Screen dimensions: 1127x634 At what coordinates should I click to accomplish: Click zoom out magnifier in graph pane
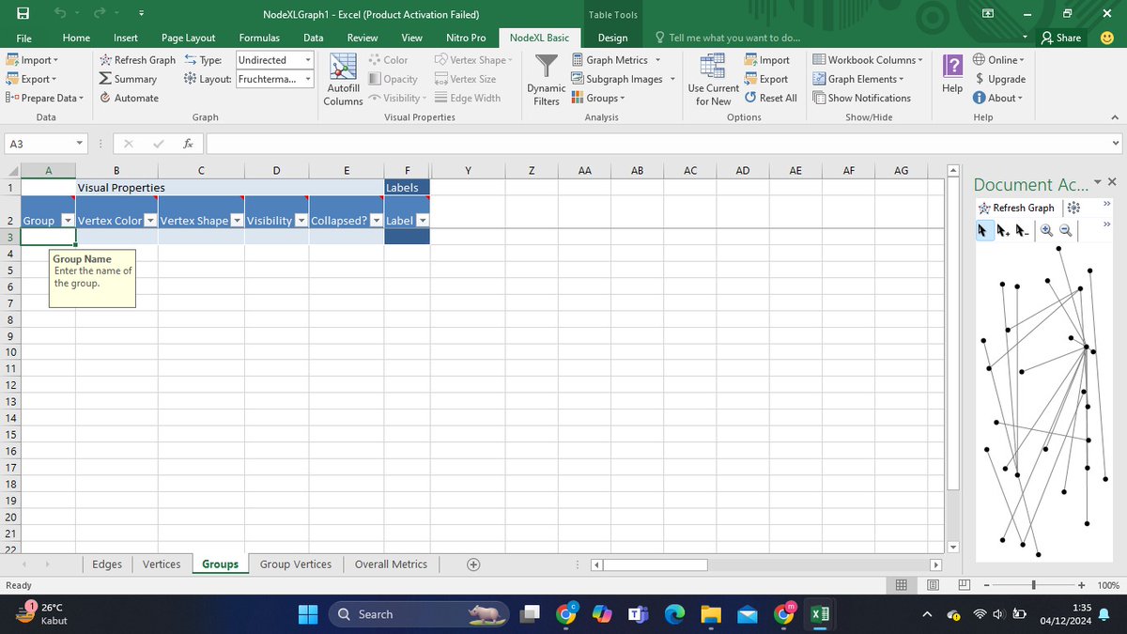pos(1066,229)
